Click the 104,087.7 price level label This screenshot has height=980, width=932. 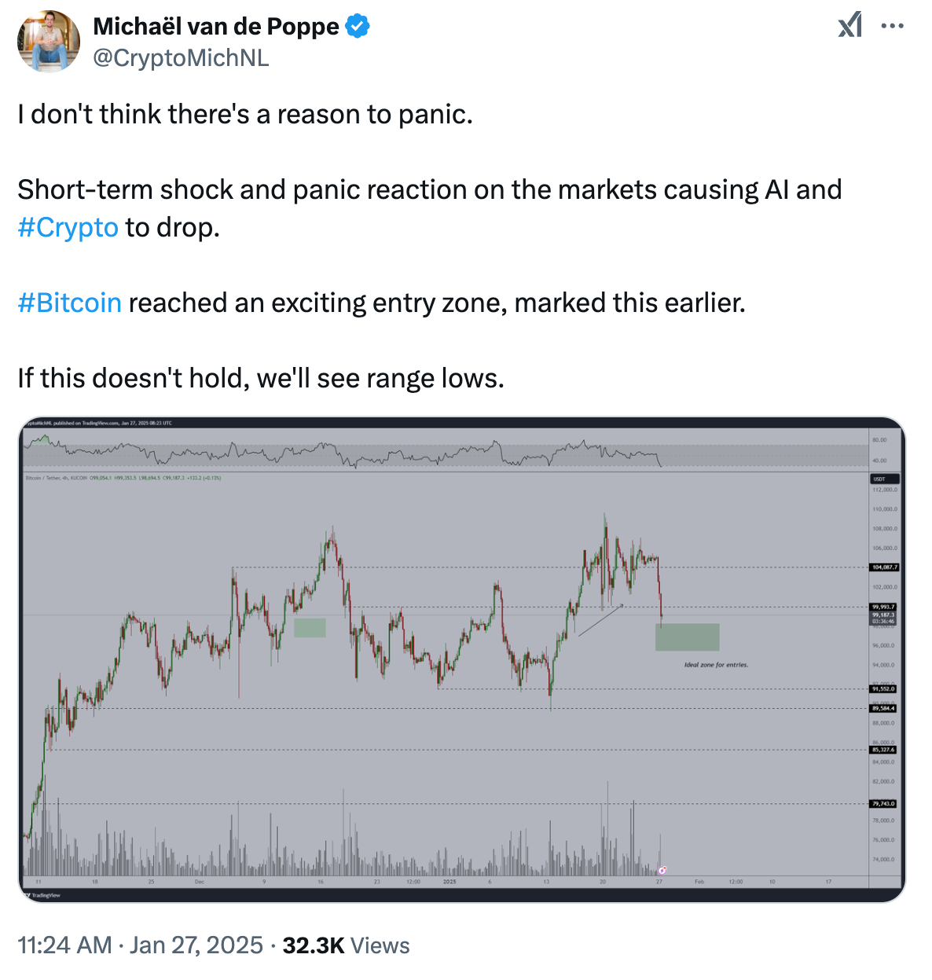[x=884, y=567]
